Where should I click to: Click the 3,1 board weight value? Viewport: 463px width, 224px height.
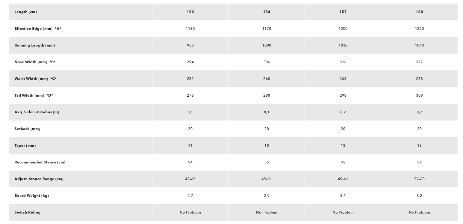tap(343, 196)
